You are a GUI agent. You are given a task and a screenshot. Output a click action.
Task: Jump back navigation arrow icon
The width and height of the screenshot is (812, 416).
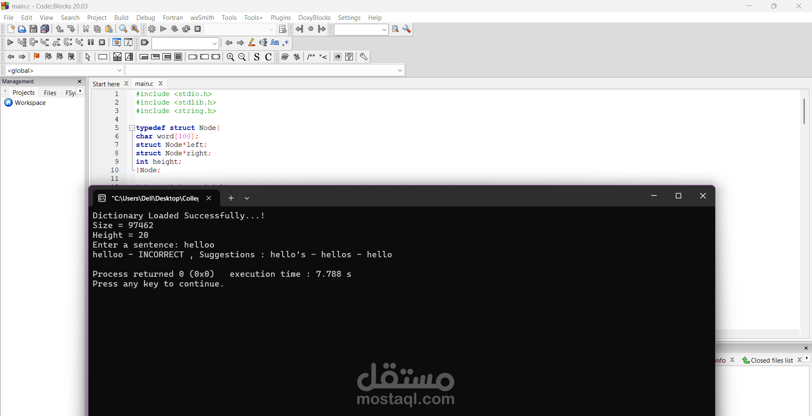point(300,29)
